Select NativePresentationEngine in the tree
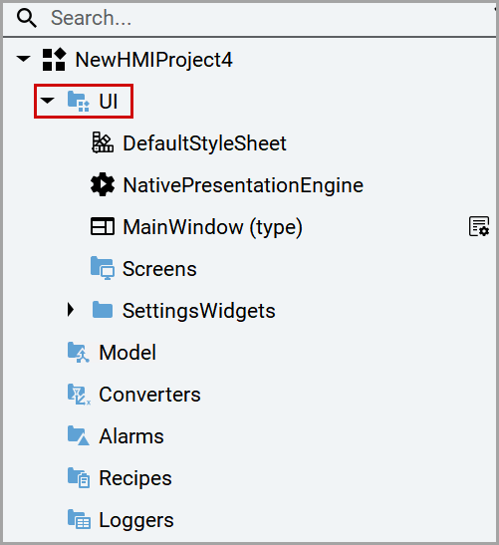The image size is (499, 545). (243, 185)
